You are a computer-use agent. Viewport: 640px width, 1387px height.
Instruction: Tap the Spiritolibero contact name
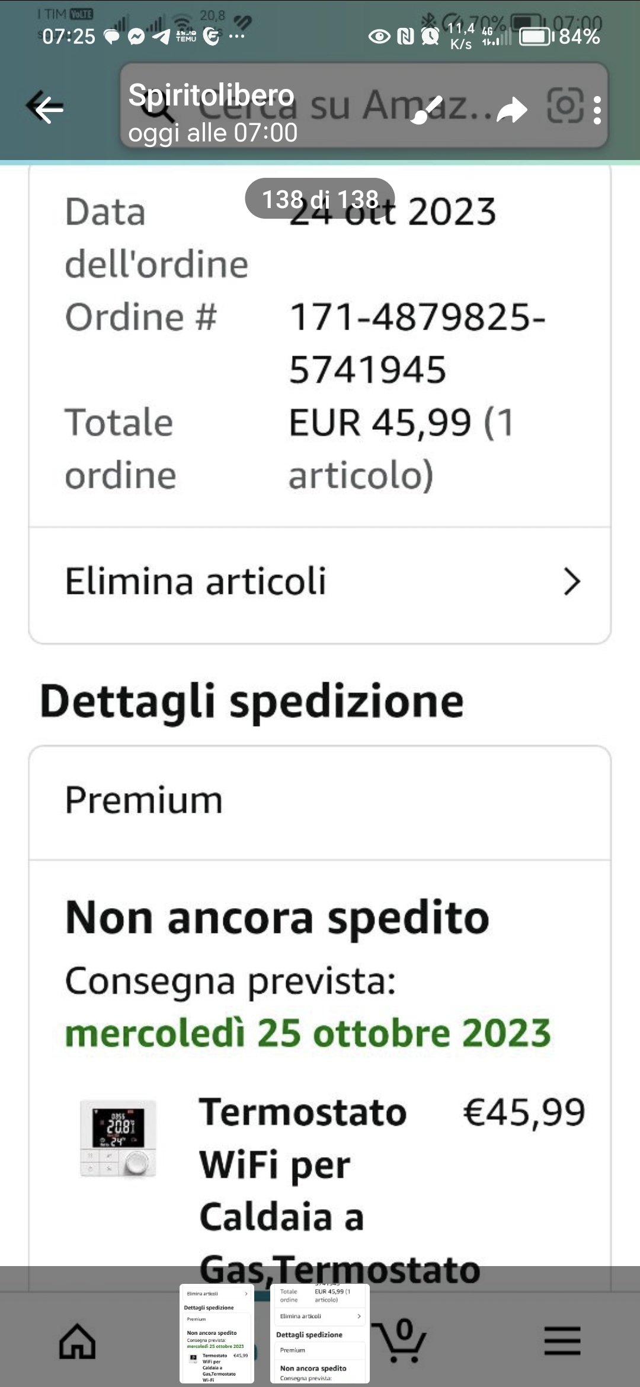coord(211,95)
